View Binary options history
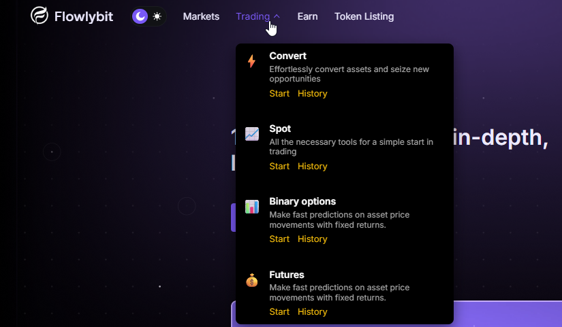 tap(312, 239)
